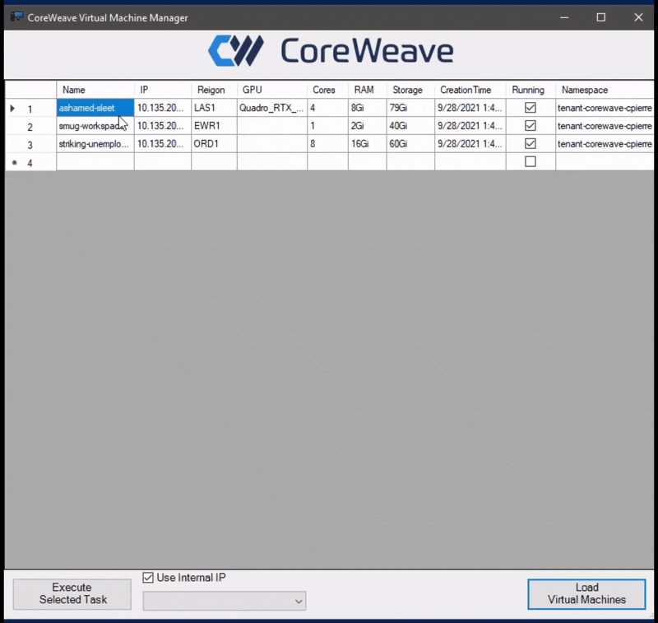Click Load Virtual Machines
This screenshot has height=623, width=658.
(x=586, y=593)
